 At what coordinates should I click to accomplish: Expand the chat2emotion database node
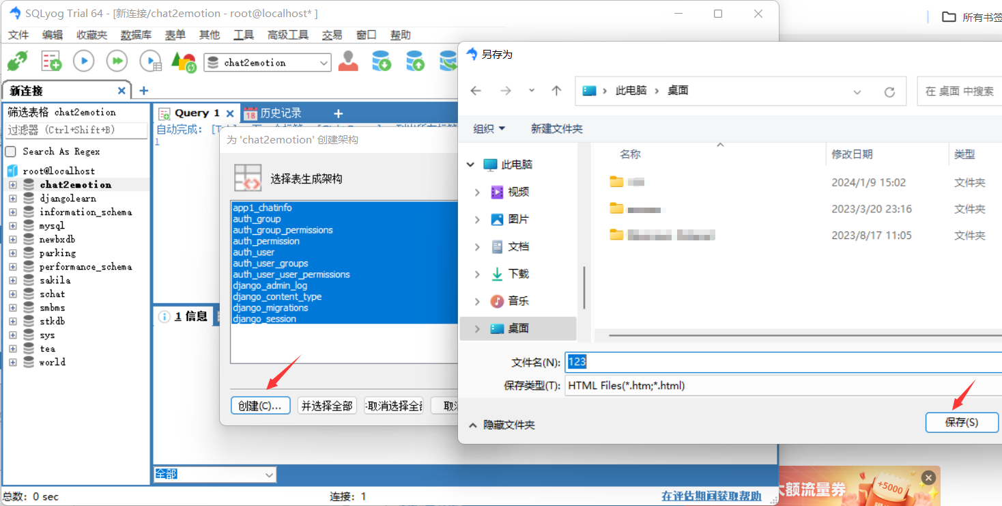pos(12,185)
